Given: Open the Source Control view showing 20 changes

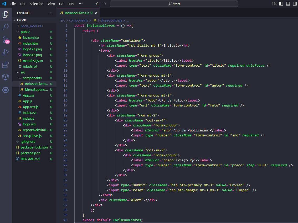Looking at the screenshot, I should (6, 40).
